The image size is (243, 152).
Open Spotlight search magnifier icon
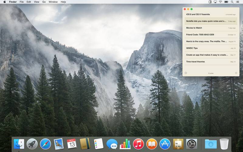[232, 2]
